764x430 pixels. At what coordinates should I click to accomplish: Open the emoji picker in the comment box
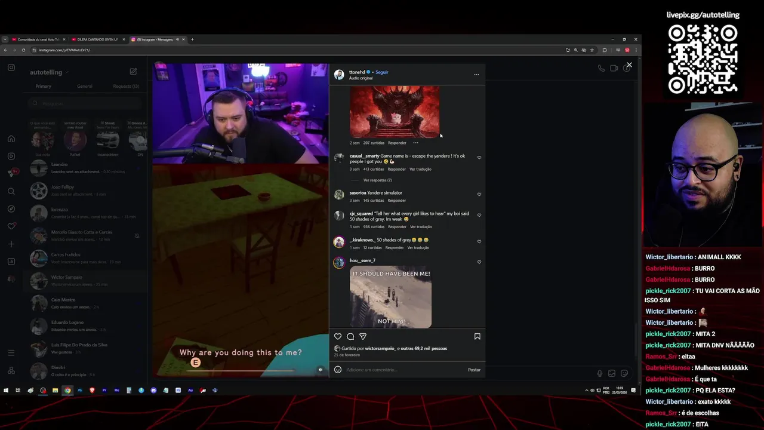click(338, 370)
